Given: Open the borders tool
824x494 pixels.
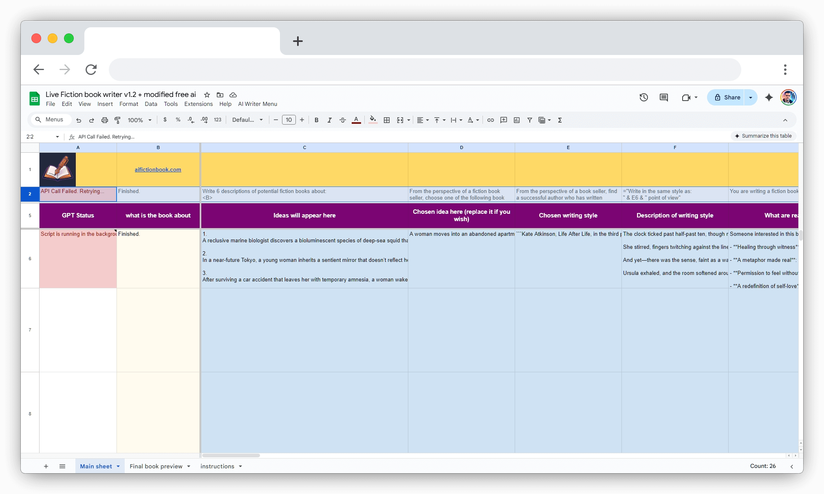Looking at the screenshot, I should coord(387,120).
